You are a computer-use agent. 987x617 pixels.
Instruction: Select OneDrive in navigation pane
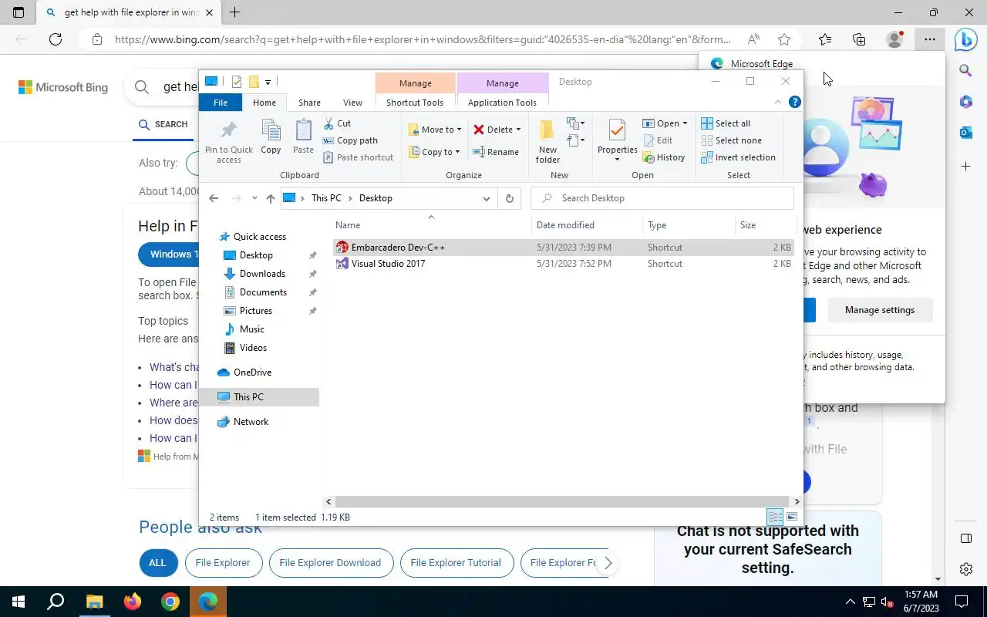pos(252,373)
